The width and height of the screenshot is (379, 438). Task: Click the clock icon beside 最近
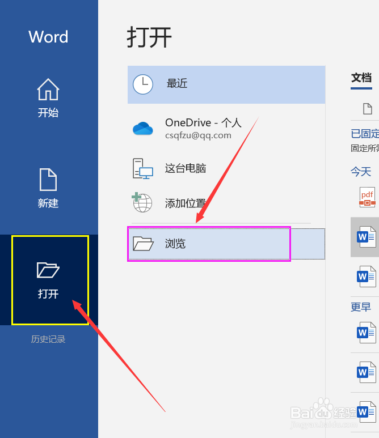point(143,84)
